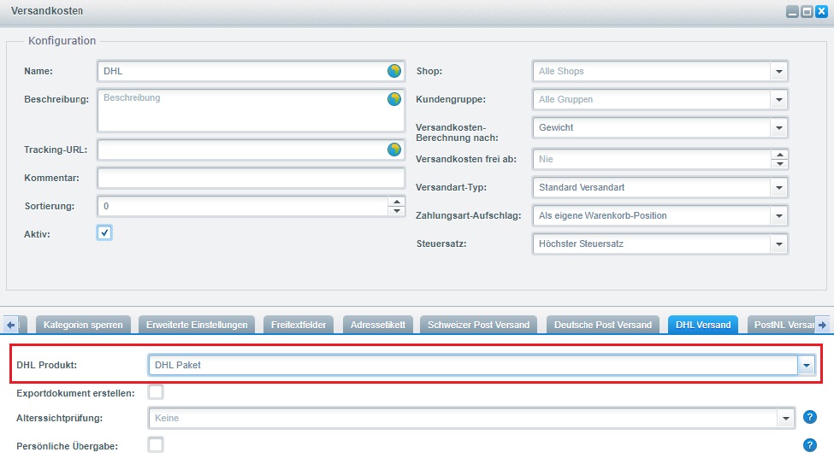Image resolution: width=834 pixels, height=470 pixels.
Task: Click the globe translation icon in Beschreibung
Action: (394, 99)
